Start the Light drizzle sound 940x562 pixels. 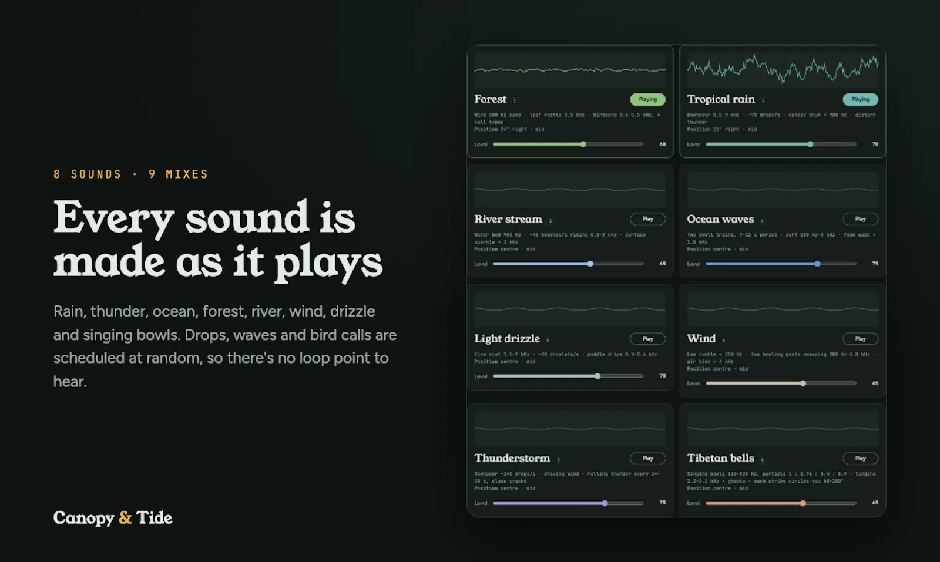[x=647, y=339]
